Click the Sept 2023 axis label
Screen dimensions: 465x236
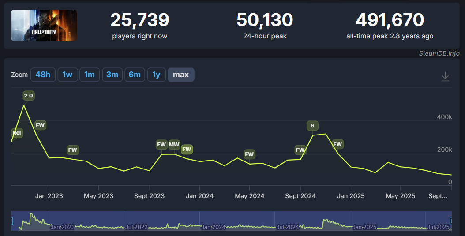pyautogui.click(x=149, y=196)
